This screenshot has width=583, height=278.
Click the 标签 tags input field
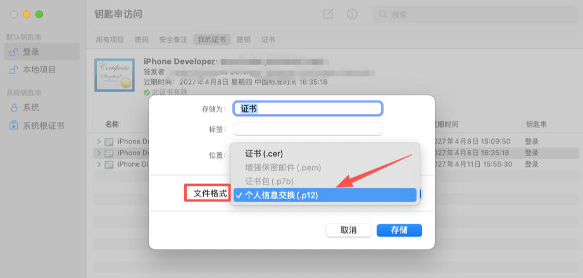pos(308,129)
